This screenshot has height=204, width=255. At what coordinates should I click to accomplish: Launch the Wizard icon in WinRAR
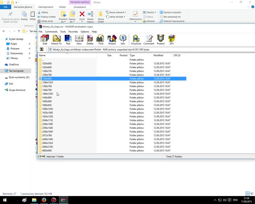click(x=112, y=39)
